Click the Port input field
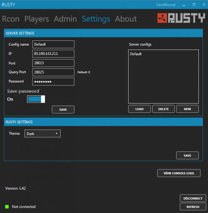 (53, 63)
